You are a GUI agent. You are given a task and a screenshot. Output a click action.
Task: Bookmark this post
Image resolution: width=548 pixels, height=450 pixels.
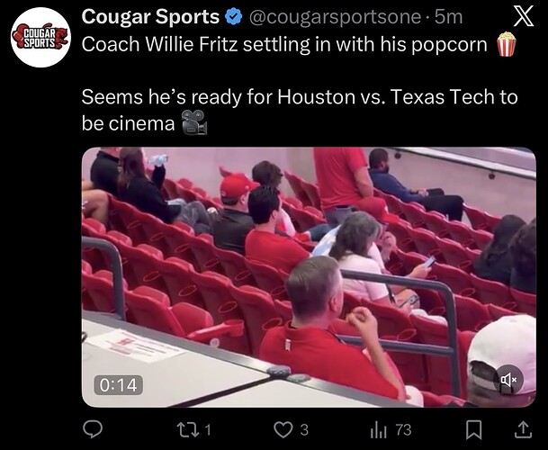474,429
